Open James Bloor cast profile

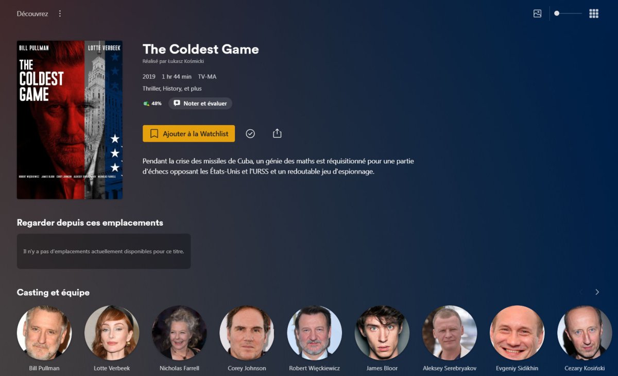pos(382,333)
